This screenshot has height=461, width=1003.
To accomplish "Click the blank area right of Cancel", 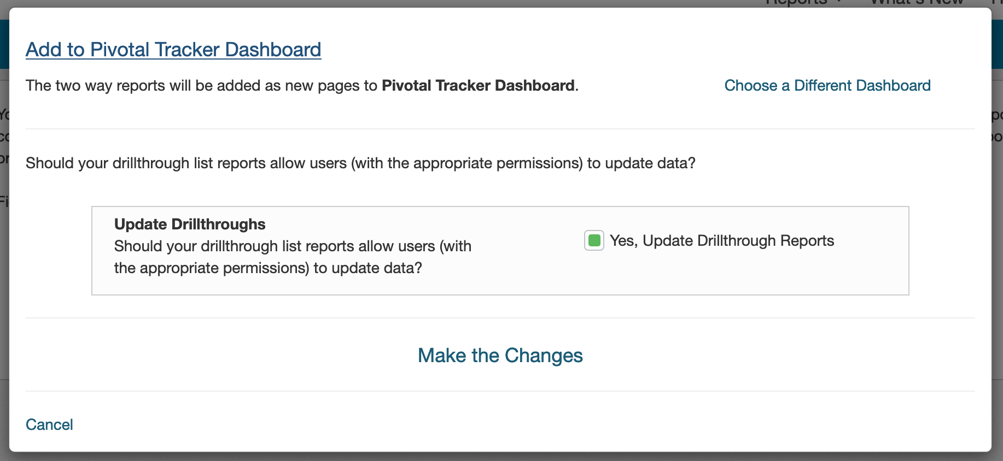I will click(492, 425).
